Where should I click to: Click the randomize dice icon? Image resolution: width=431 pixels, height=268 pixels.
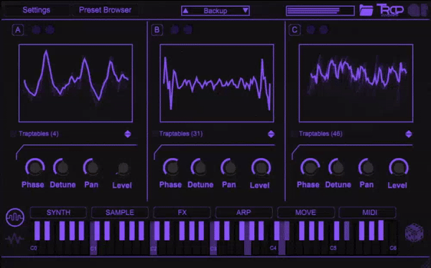tap(414, 233)
